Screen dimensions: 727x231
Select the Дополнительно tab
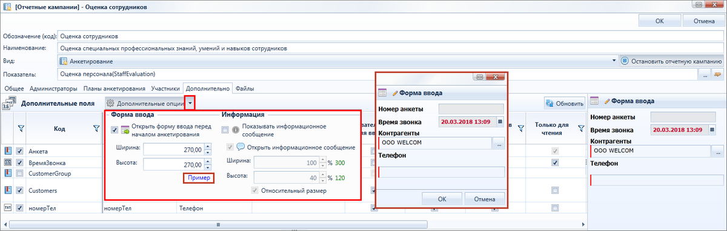click(208, 89)
